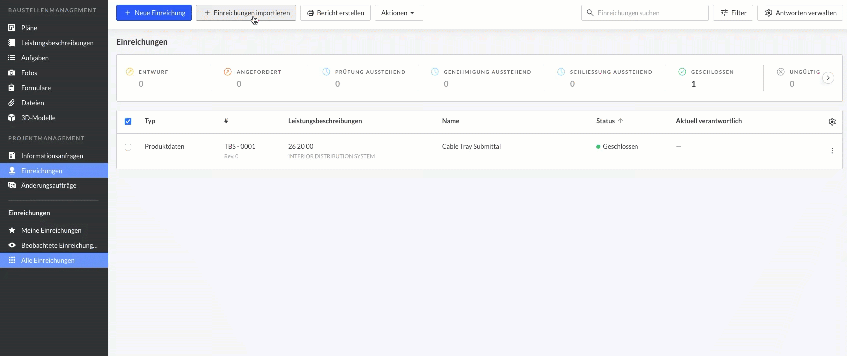Open the row options three-dot menu
This screenshot has width=847, height=356.
[832, 151]
